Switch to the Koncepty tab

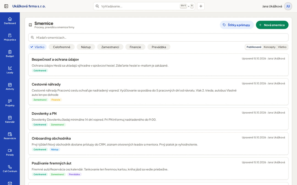click(x=269, y=47)
